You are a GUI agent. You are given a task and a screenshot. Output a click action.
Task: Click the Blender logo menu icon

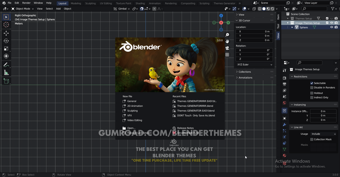point(4,3)
